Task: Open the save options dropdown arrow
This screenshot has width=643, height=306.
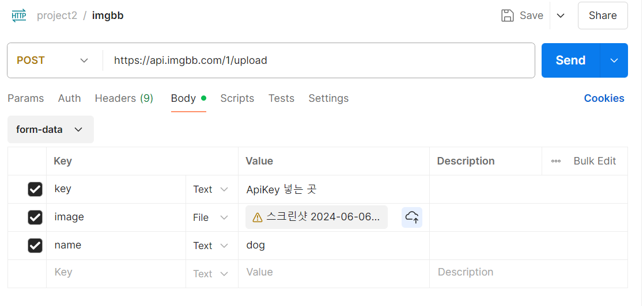Action: coord(561,16)
